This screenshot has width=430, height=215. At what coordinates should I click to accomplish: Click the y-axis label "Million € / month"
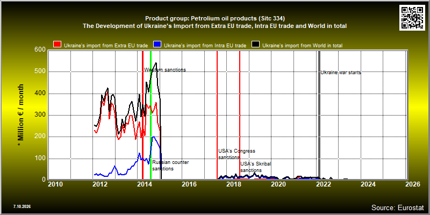[20, 114]
